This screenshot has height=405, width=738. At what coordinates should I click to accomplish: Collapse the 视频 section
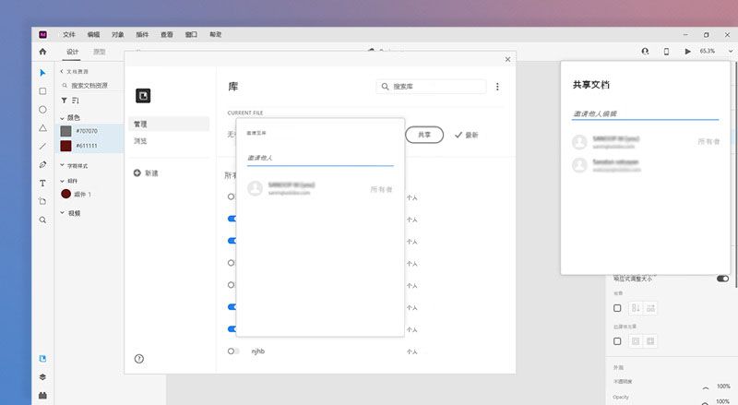tap(62, 213)
